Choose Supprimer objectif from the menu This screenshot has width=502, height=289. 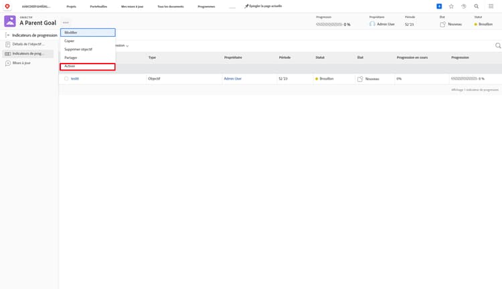pyautogui.click(x=88, y=50)
